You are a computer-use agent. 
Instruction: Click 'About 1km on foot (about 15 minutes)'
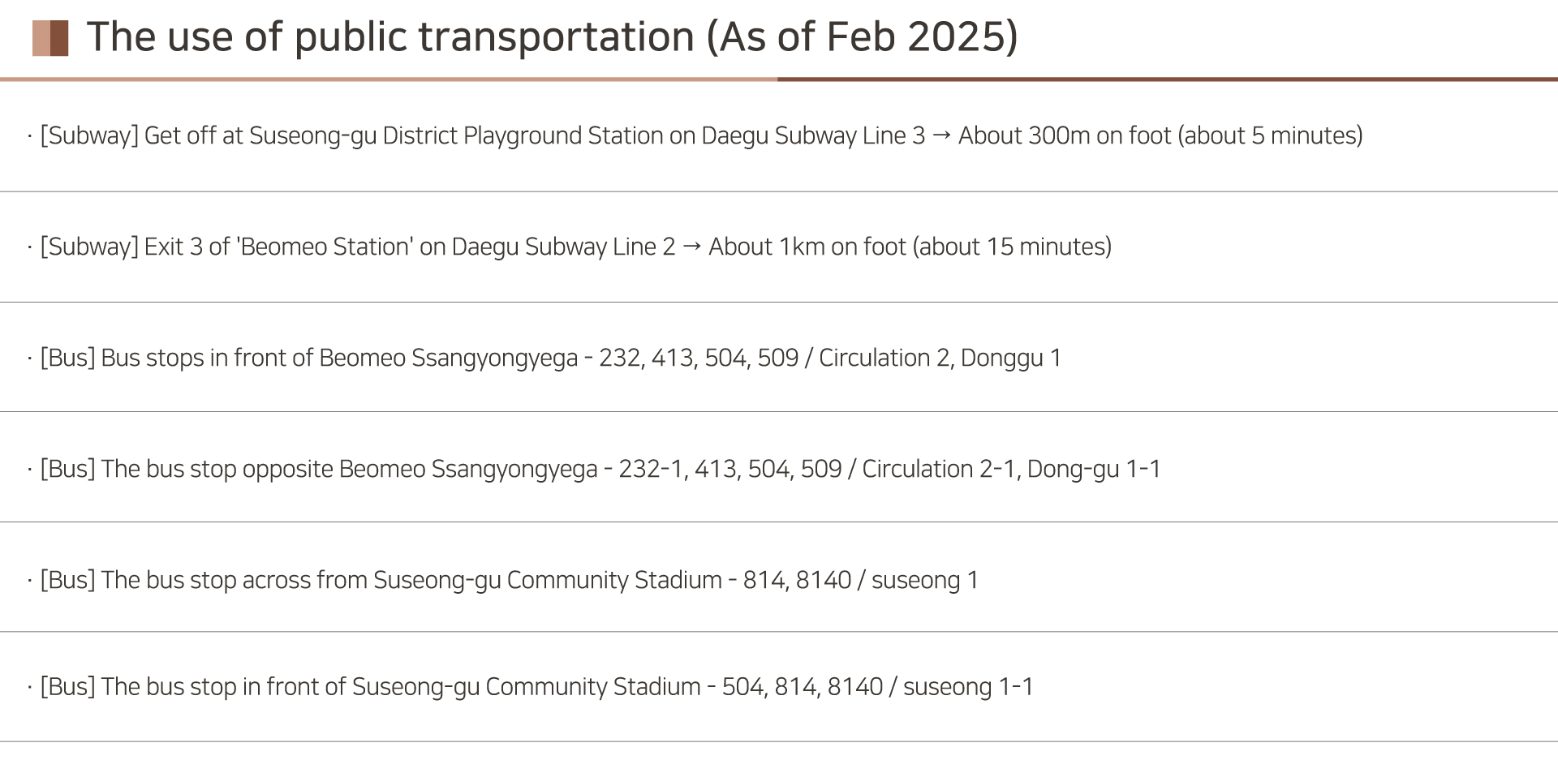[910, 247]
